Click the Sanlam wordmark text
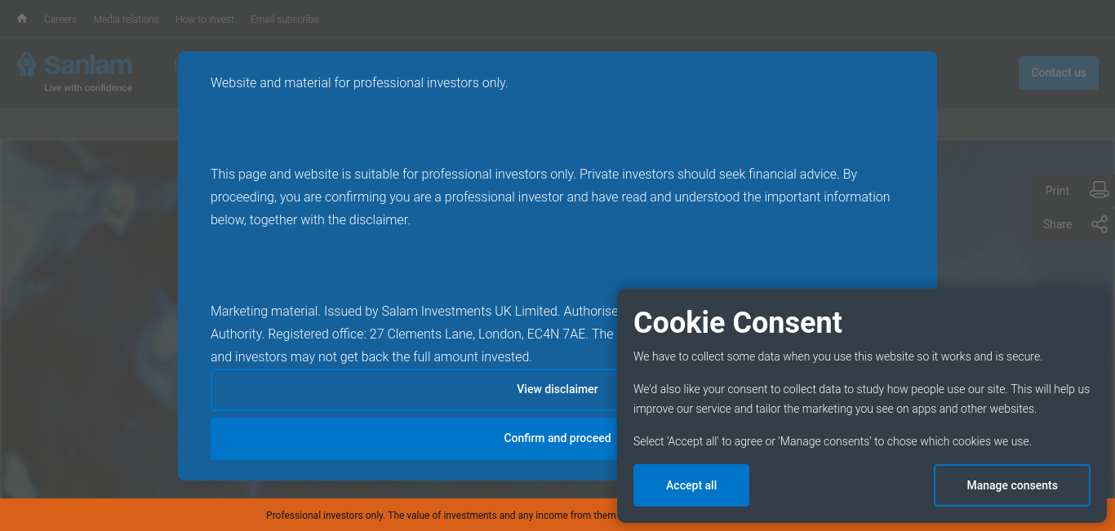1115x531 pixels. point(88,64)
